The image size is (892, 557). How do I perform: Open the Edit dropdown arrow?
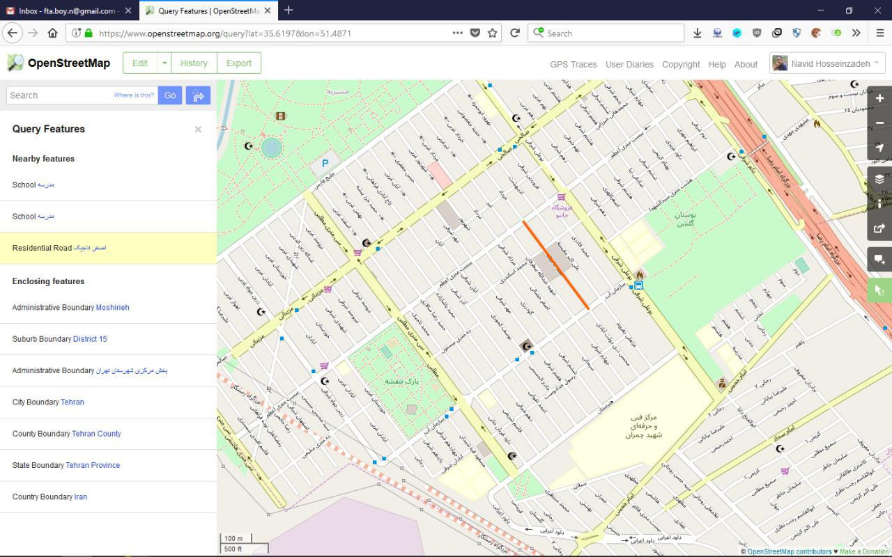164,63
